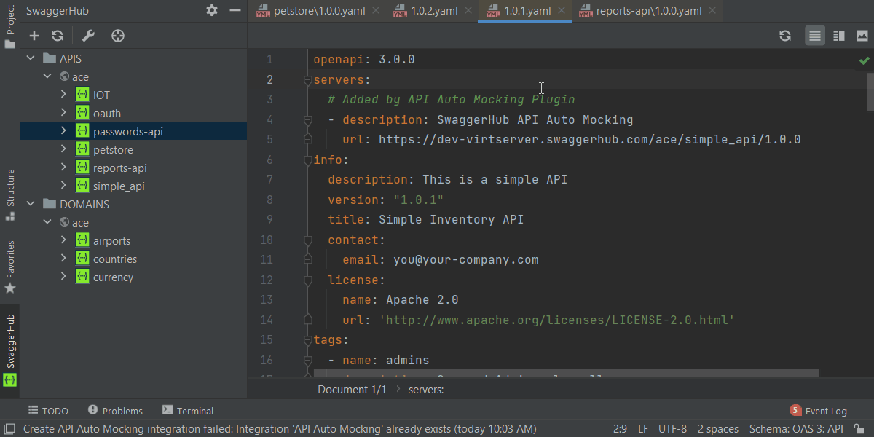874x437 pixels.
Task: Click the target icon in the SwaggerHub toolbar
Action: click(117, 35)
